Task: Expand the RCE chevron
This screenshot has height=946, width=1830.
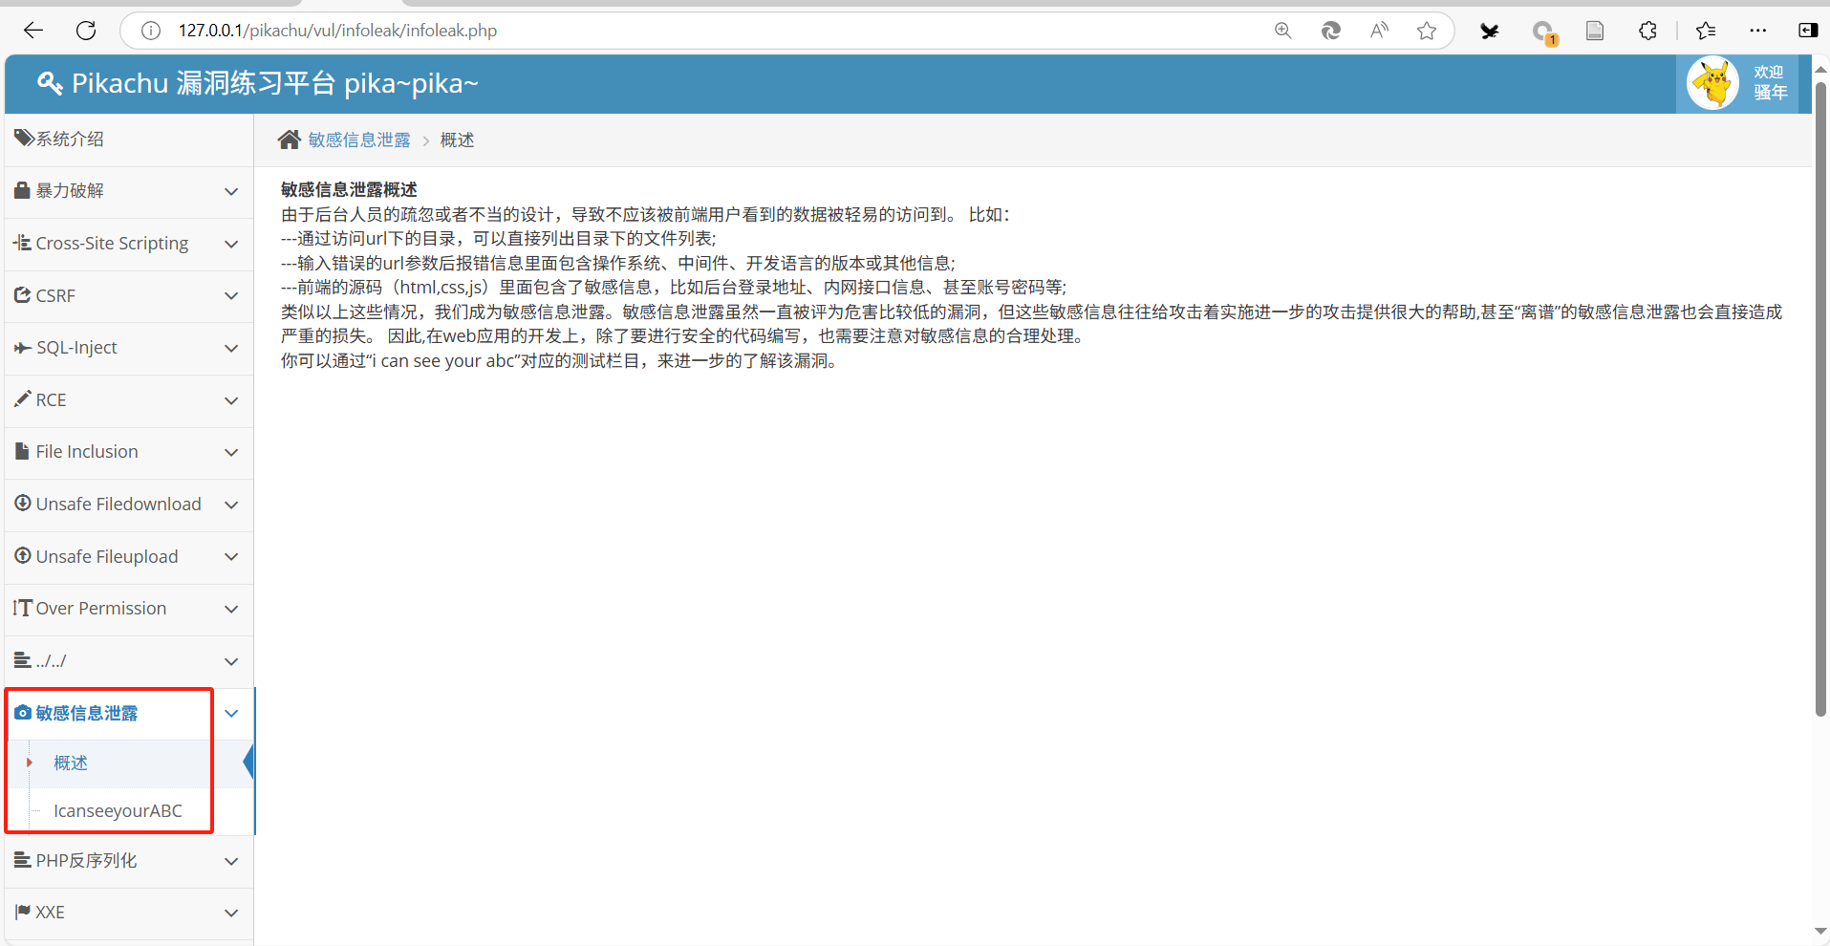Action: [x=231, y=400]
